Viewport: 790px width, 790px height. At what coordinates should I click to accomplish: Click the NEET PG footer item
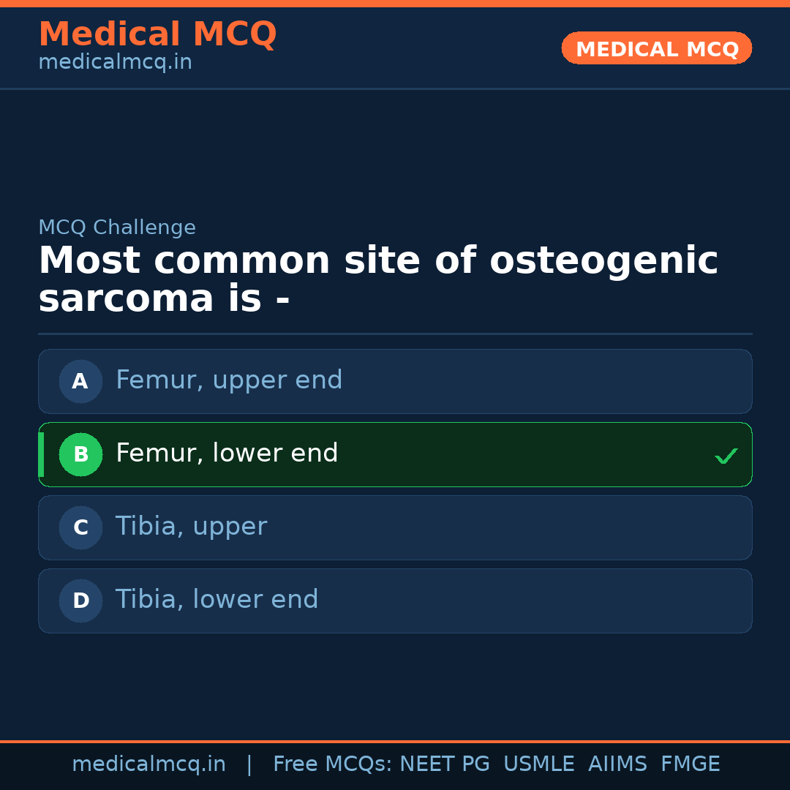[x=444, y=763]
